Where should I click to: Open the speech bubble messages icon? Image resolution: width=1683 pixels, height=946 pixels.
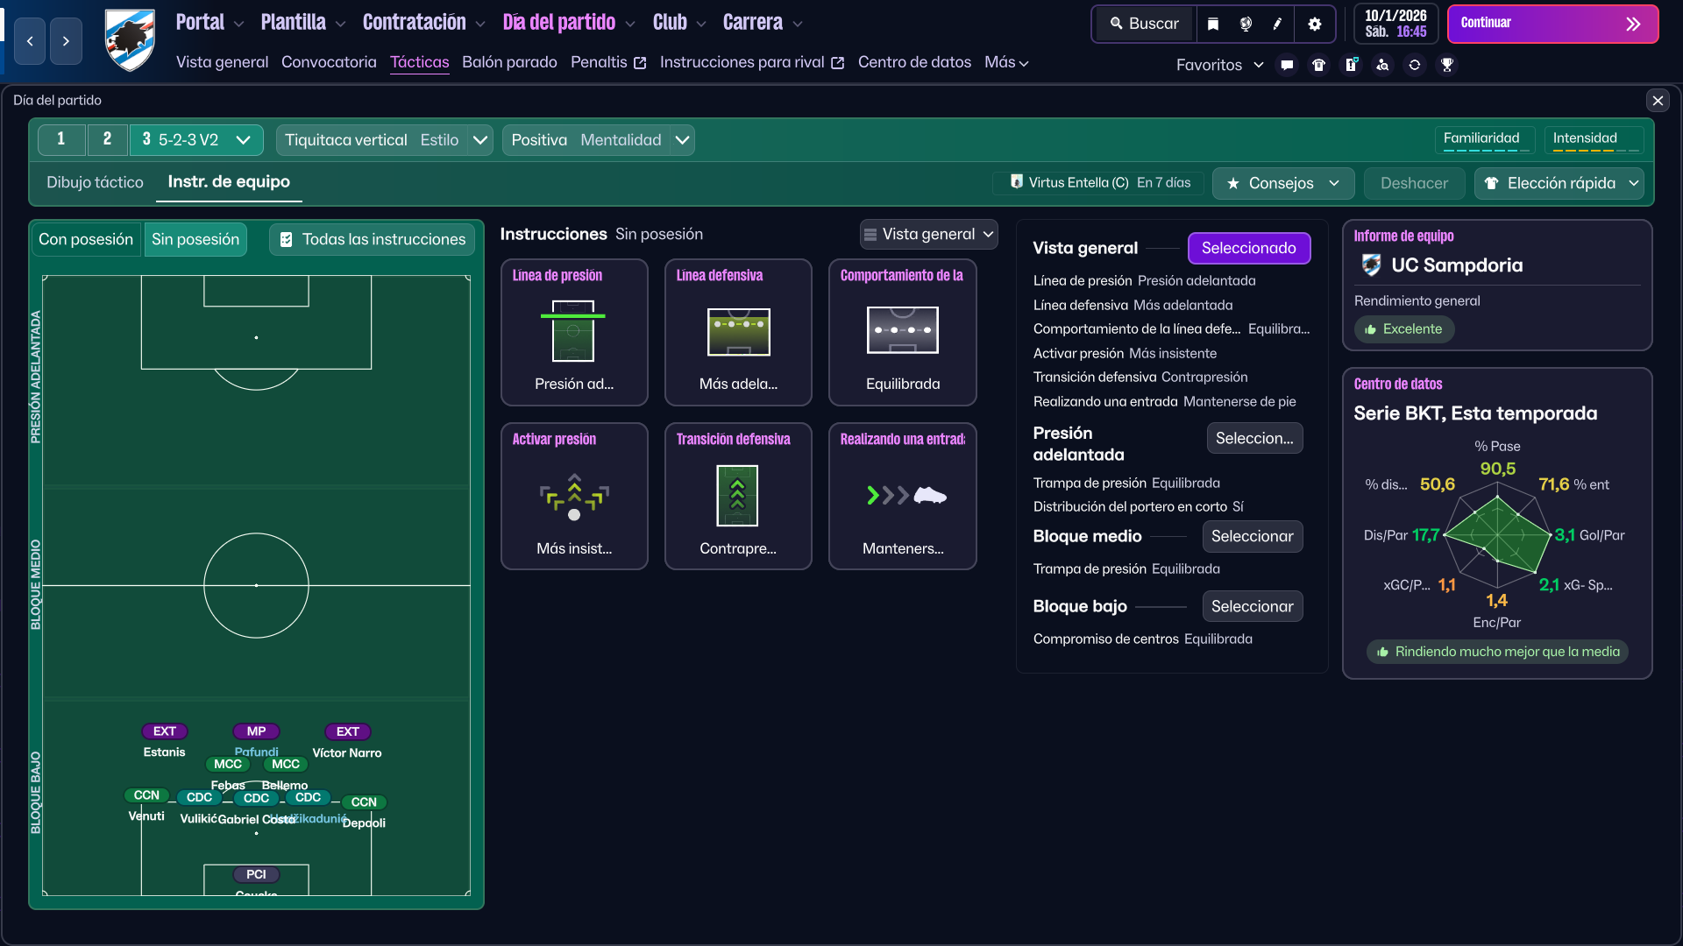coord(1287,65)
